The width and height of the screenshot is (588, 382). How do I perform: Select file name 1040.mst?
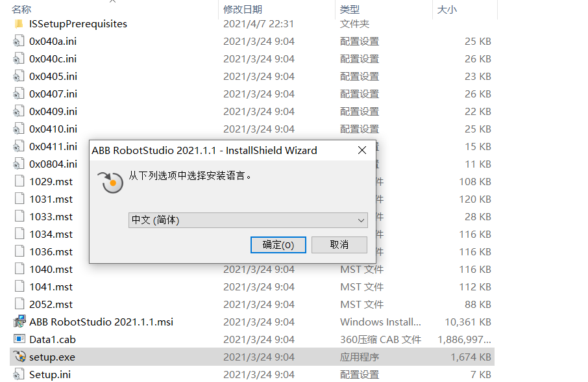(51, 269)
